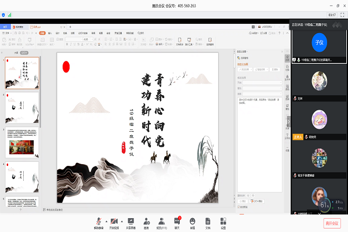The height and width of the screenshot is (232, 348).
Task: Click the red 离开会议 button
Action: tap(331, 223)
